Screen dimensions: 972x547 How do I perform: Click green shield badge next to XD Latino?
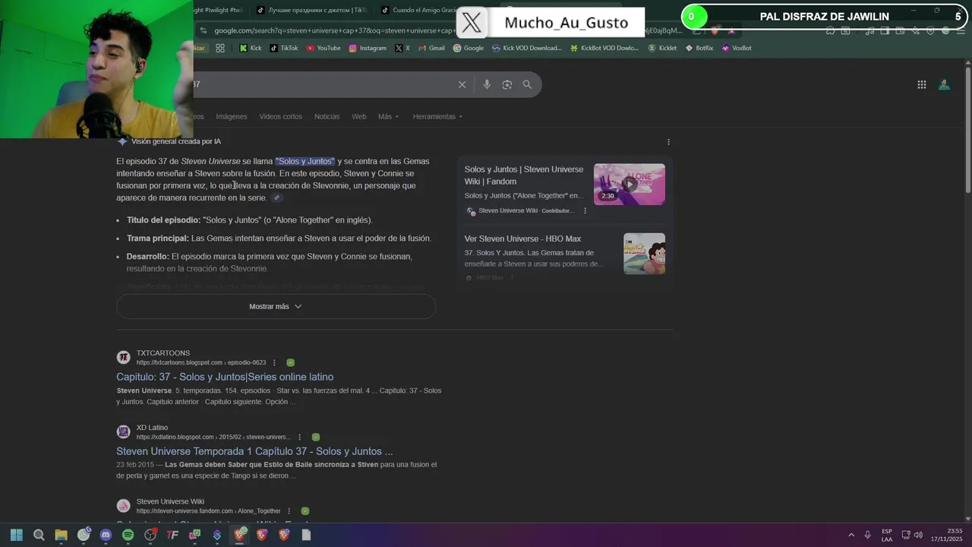point(315,437)
